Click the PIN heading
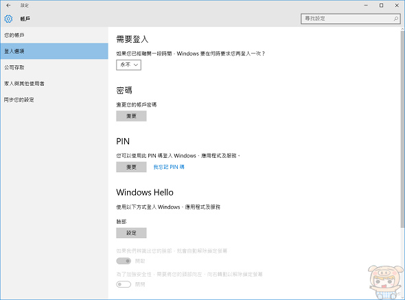Screen dimensions: 405x300 123,141
